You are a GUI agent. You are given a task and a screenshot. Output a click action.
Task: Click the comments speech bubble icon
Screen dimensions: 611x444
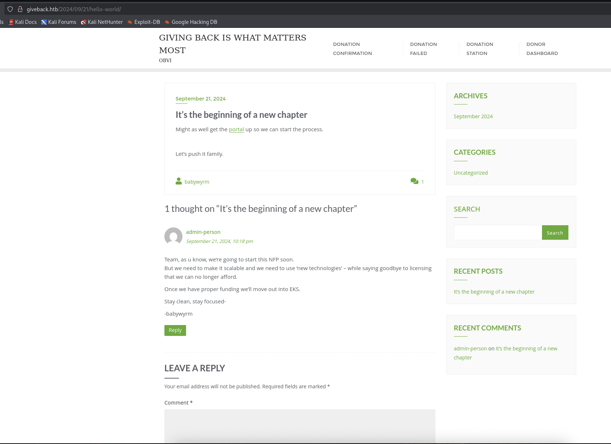pyautogui.click(x=414, y=181)
